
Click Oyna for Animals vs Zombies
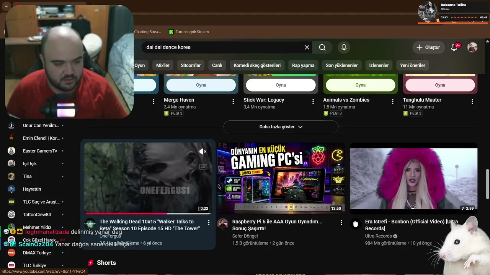(360, 85)
